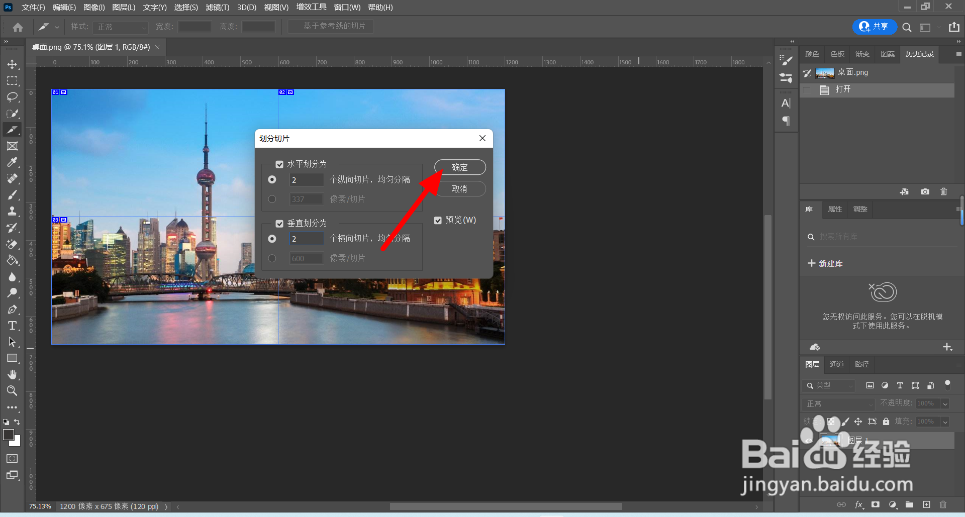Viewport: 965px width, 517px height.
Task: Select the Rectangular Marquee tool
Action: [x=12, y=80]
